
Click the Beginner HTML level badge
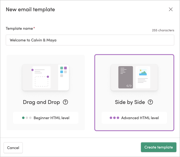click(46, 118)
